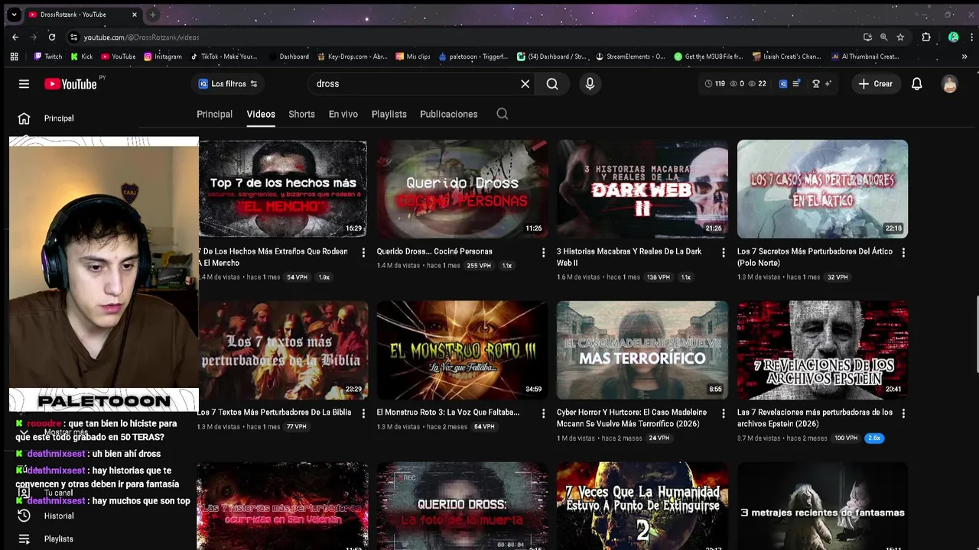Open the Los filtros filter control
The height and width of the screenshot is (550, 979).
click(228, 84)
